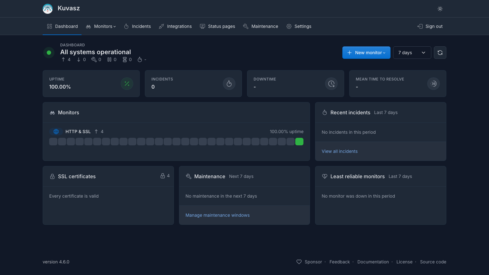Click the green latest uptime bar segment

coord(299,142)
